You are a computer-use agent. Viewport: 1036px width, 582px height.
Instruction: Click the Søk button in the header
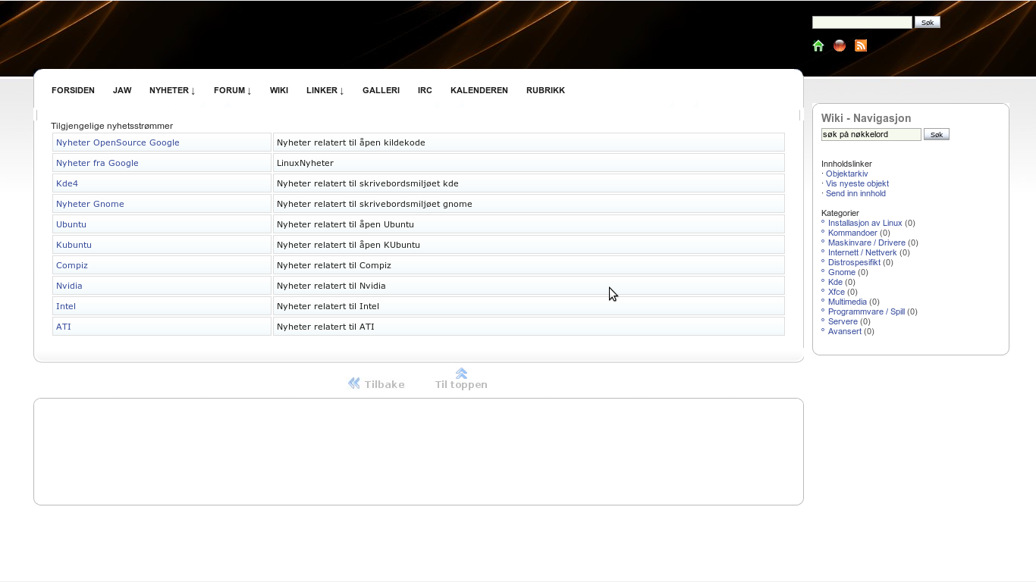928,22
